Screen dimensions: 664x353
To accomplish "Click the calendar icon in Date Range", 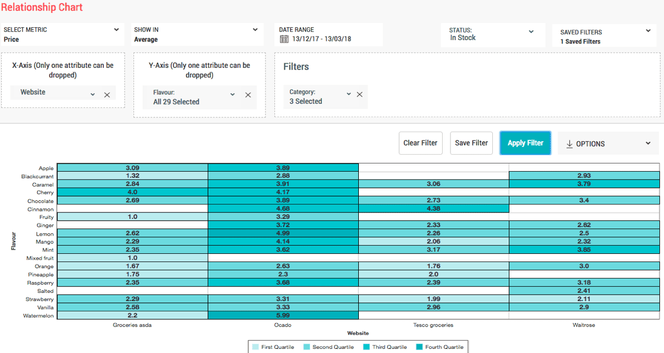I will (x=284, y=39).
